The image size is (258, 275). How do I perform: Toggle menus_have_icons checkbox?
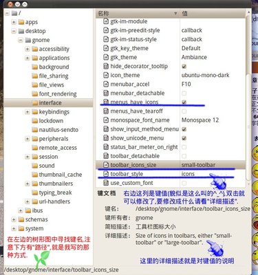184,102
